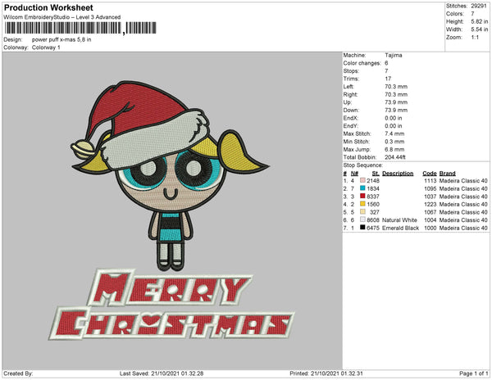
Task: Click the Width value 5.54 in
Action: click(x=480, y=29)
